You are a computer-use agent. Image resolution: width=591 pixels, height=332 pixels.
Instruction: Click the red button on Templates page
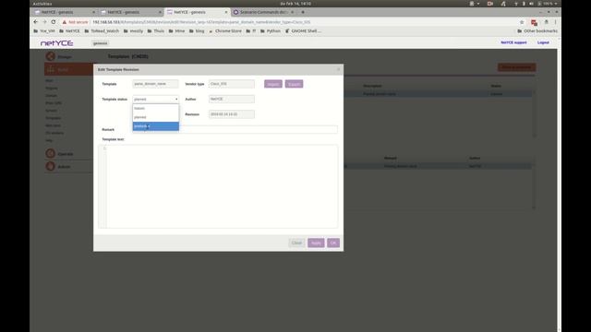click(516, 67)
